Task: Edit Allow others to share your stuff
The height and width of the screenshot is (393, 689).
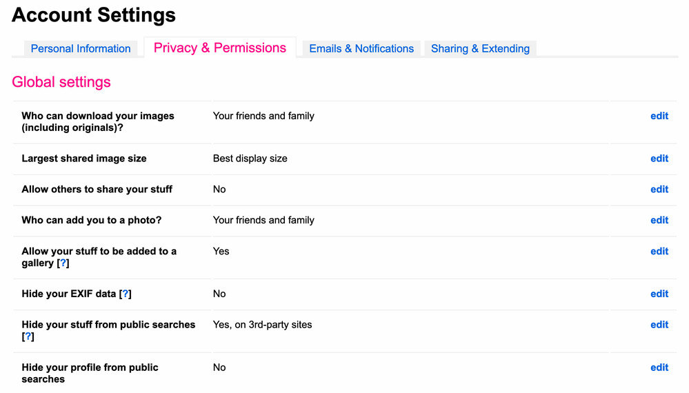Action: pyautogui.click(x=659, y=190)
